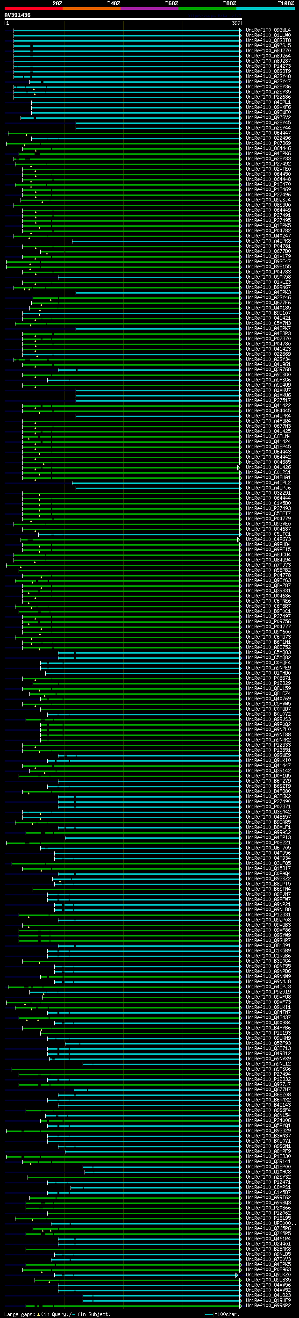Select label UniRef100_P27492

pyautogui.click(x=268, y=164)
